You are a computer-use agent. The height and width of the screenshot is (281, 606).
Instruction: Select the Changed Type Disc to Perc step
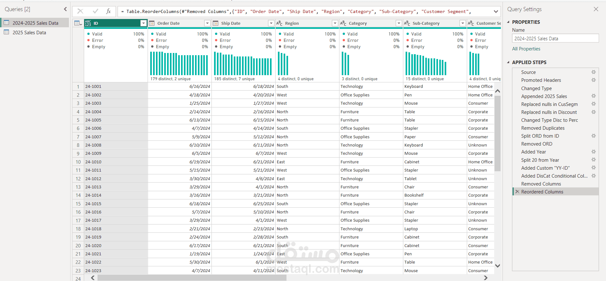(549, 120)
